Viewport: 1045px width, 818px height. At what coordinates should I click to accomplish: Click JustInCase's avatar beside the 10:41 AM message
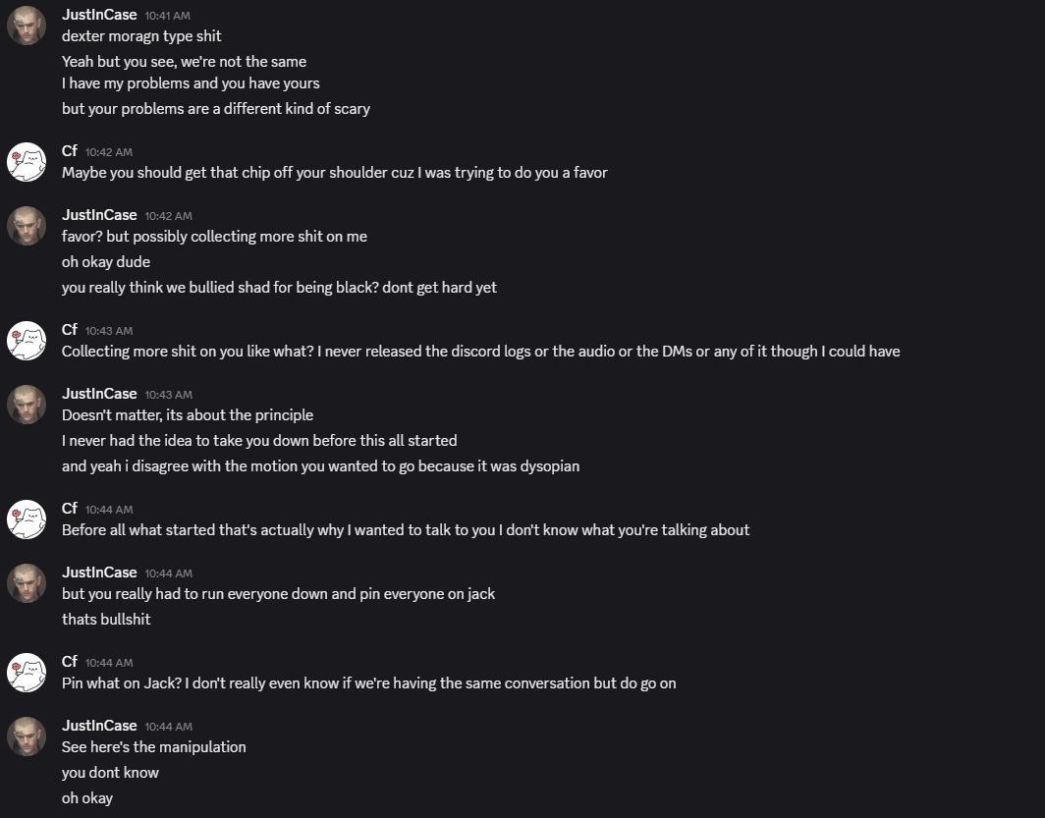(27, 26)
